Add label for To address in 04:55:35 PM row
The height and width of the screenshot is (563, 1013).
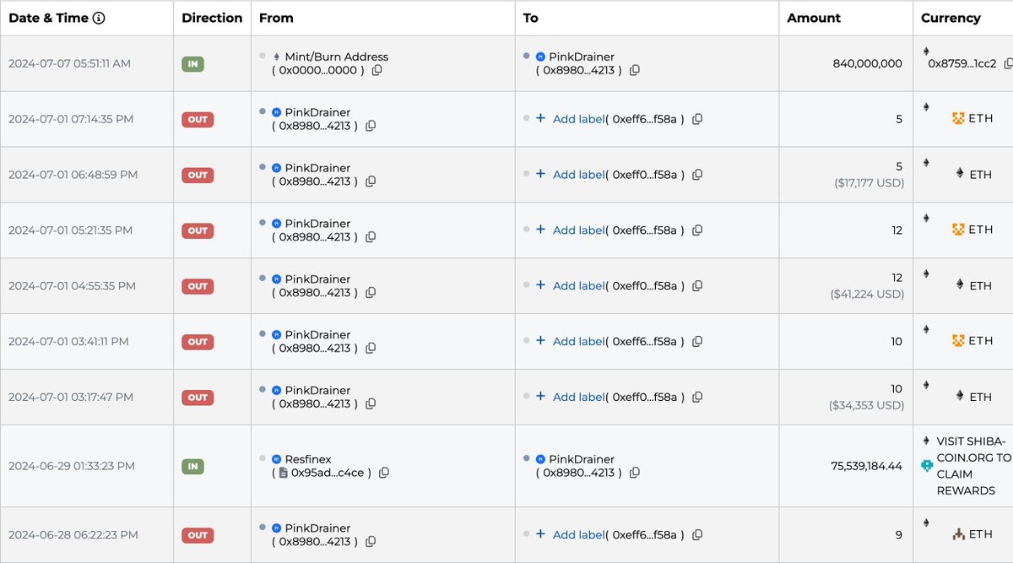(578, 286)
